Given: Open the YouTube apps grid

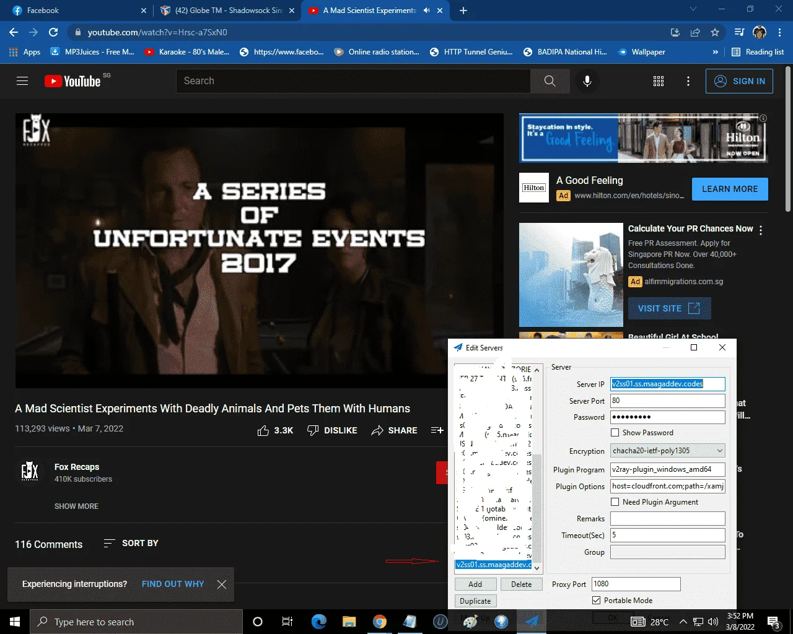Looking at the screenshot, I should pos(659,81).
